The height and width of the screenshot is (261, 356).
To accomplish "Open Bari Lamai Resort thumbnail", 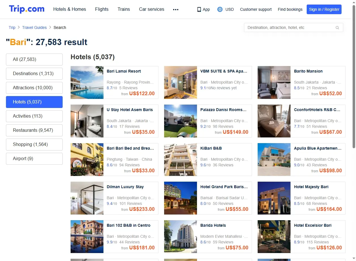I will 87,82.
